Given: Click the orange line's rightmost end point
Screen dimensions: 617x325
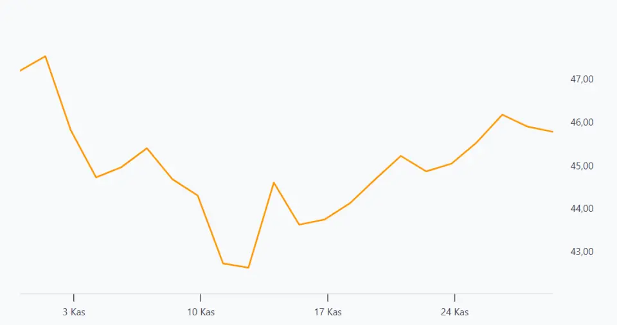Looking at the screenshot, I should 552,132.
